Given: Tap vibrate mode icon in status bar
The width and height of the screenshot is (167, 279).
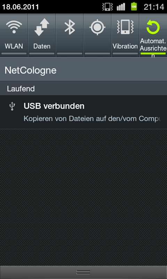Looking at the screenshot, I should click(108, 7).
